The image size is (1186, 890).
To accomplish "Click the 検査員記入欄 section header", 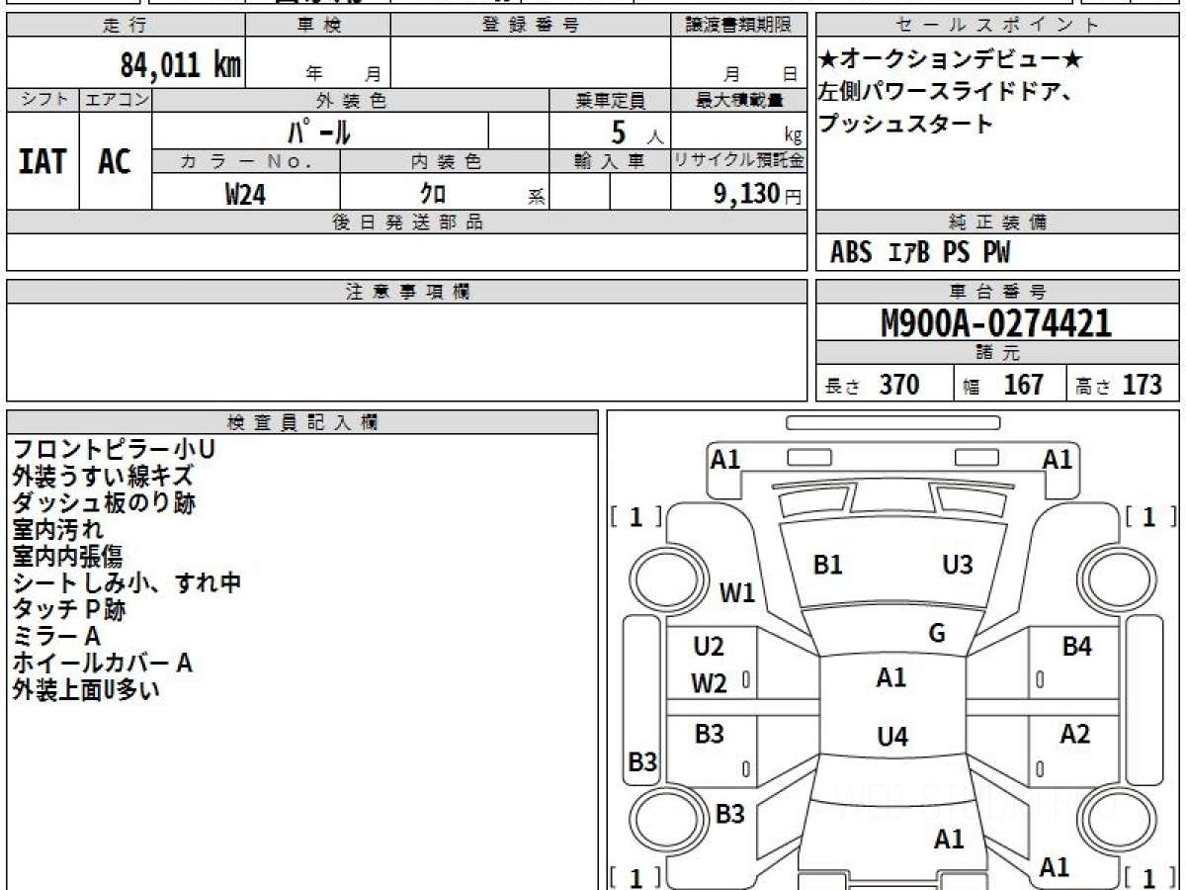I will [x=302, y=422].
